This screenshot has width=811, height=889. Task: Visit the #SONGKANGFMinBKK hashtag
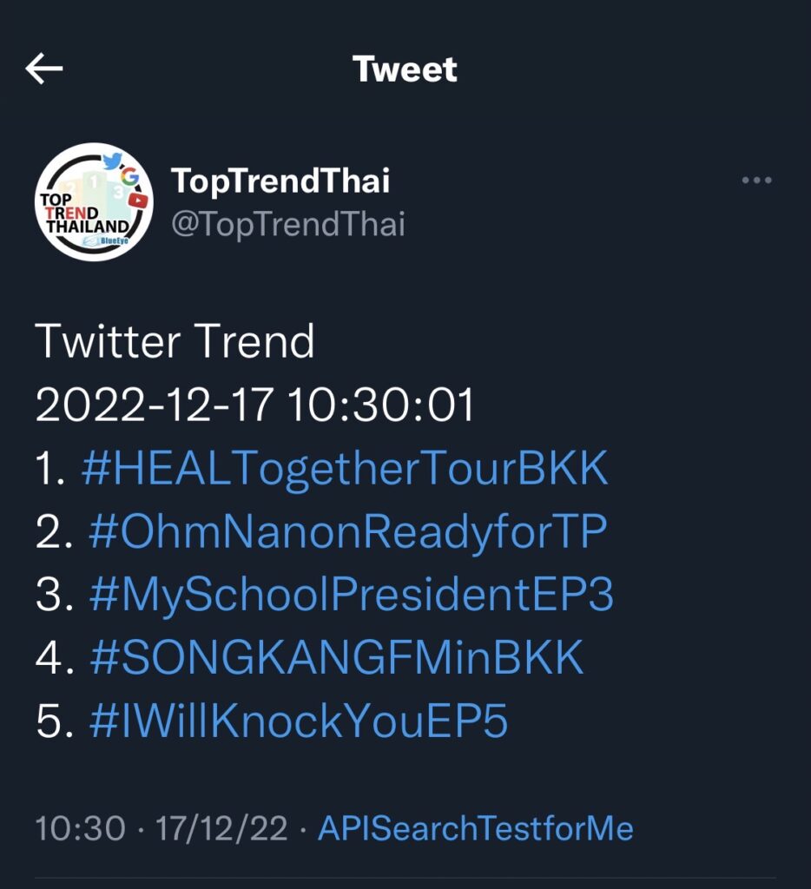337,658
